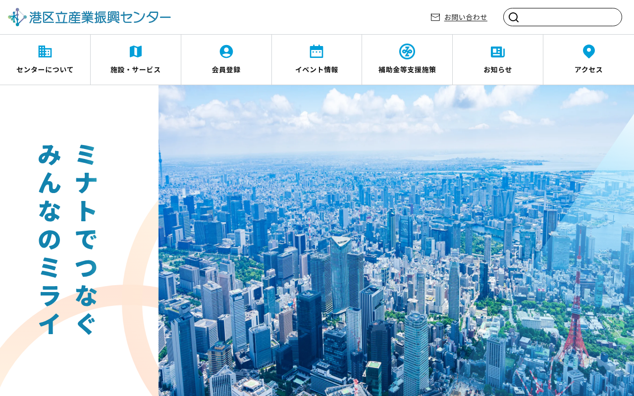Open the 補助金等支援施策 menu item
This screenshot has height=396, width=634.
tap(407, 60)
